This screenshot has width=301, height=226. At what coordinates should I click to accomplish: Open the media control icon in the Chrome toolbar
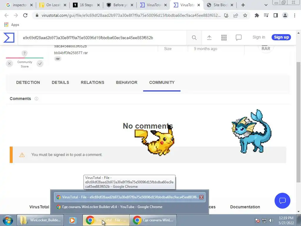point(266,15)
